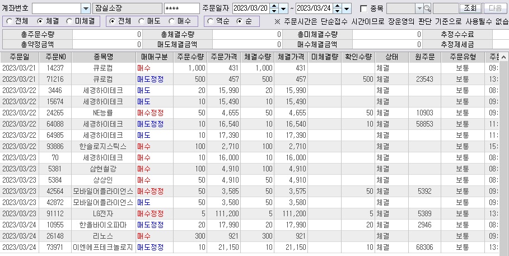The width and height of the screenshot is (509, 256).
Task: Increment the start date stepper
Action: pos(273,6)
